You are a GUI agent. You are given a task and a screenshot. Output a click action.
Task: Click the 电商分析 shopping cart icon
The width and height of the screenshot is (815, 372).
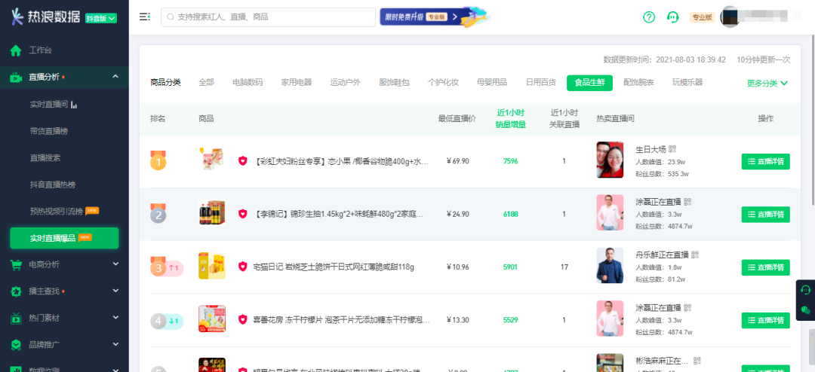(x=16, y=264)
